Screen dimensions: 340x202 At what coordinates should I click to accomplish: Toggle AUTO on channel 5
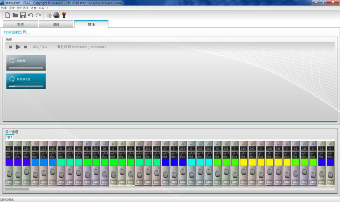(x=44, y=182)
